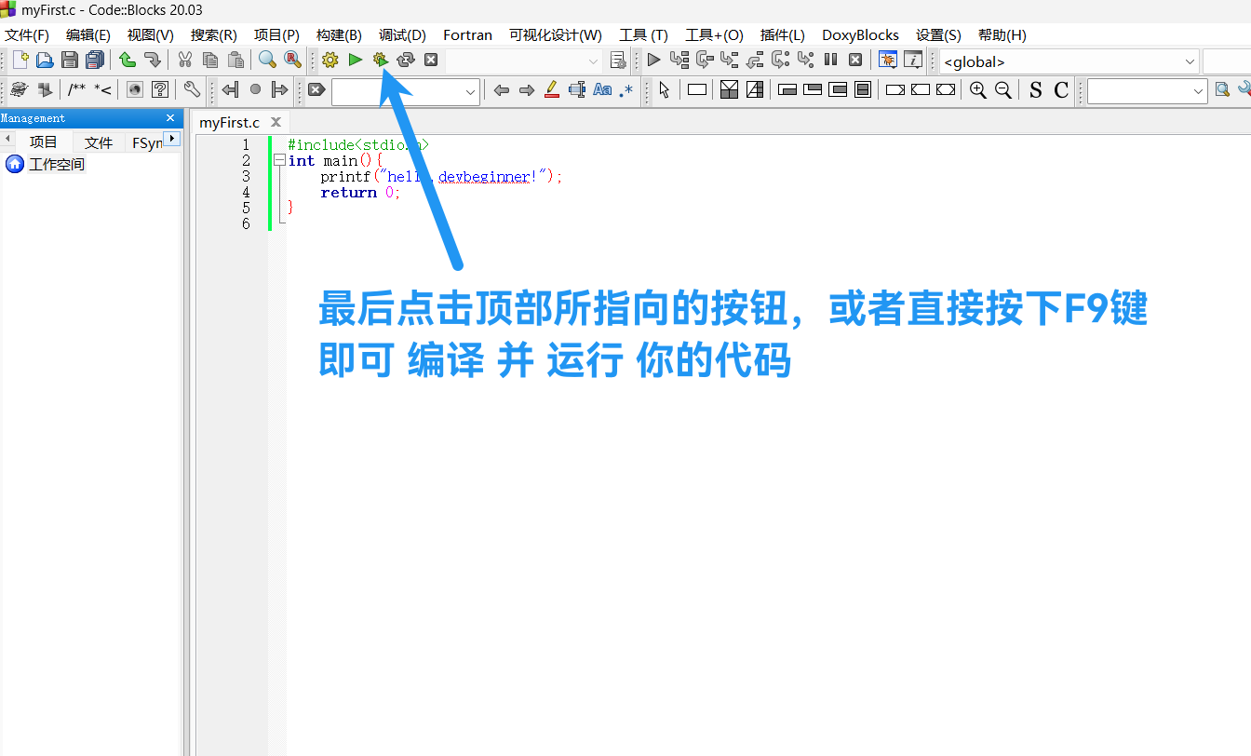Image resolution: width=1251 pixels, height=756 pixels.
Task: Pause debugger with the Break icon
Action: pos(830,60)
